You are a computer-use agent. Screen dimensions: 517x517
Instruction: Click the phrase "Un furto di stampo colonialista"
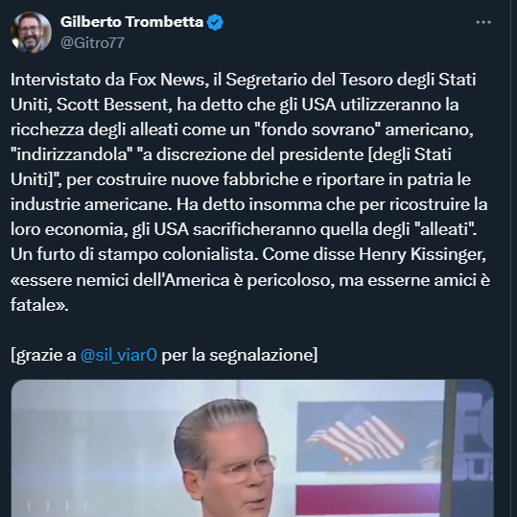(x=134, y=254)
